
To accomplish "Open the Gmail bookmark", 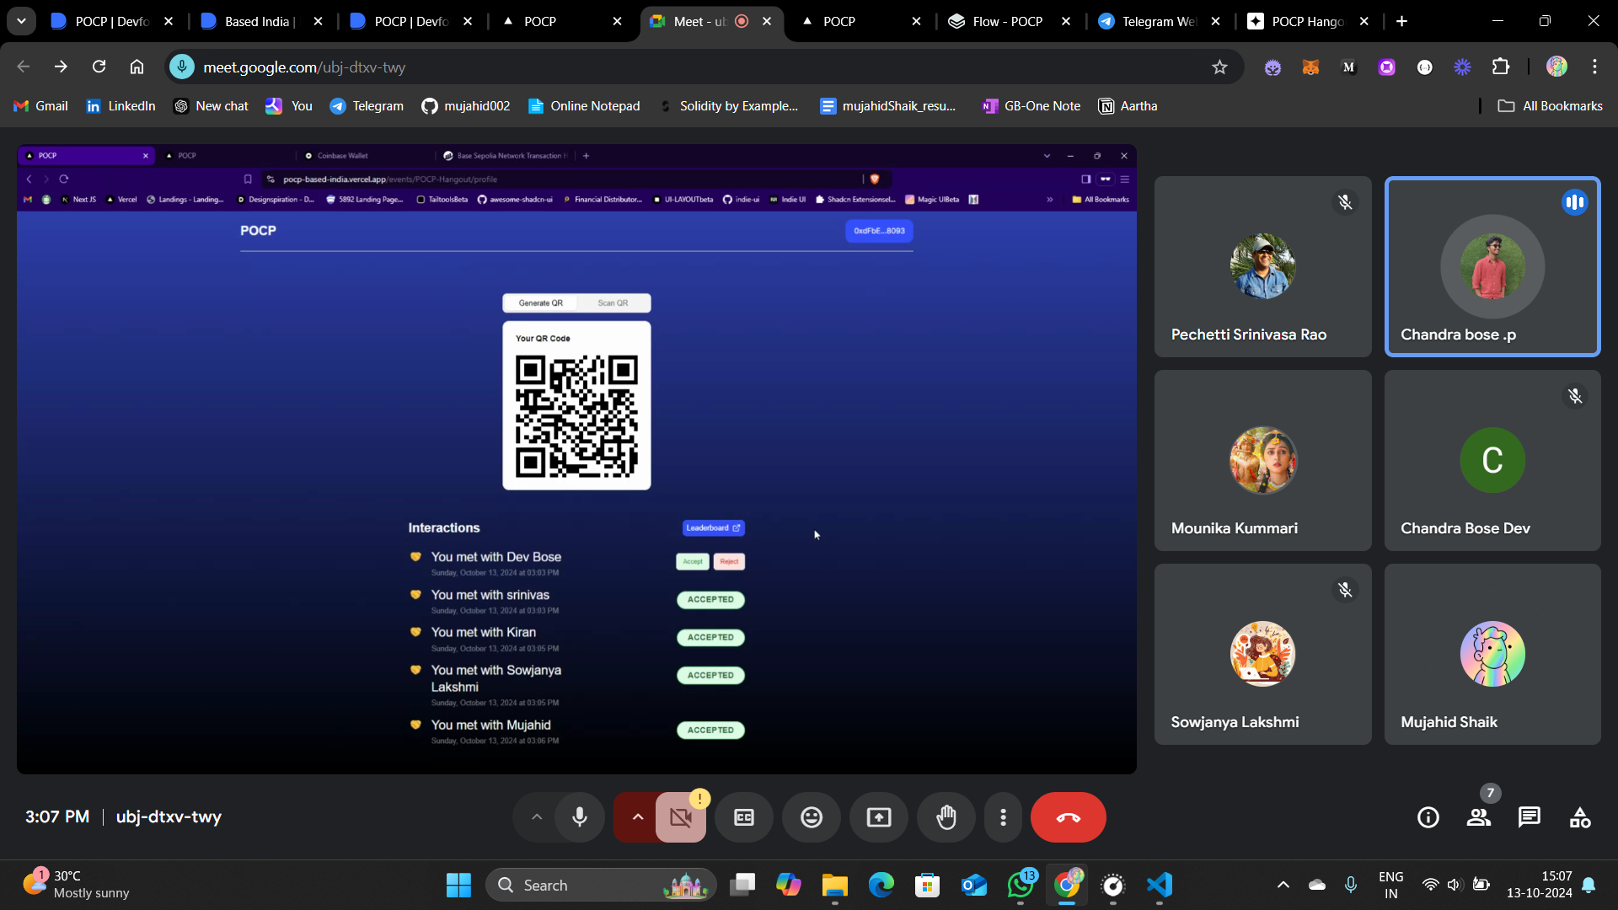I will (41, 106).
